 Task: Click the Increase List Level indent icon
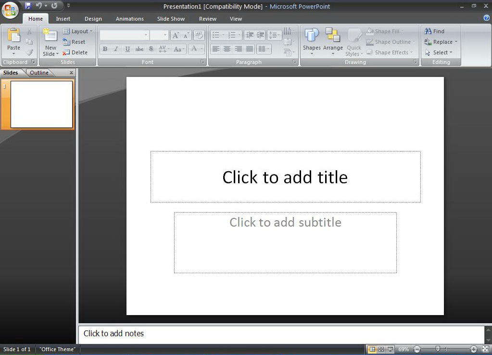click(x=261, y=35)
